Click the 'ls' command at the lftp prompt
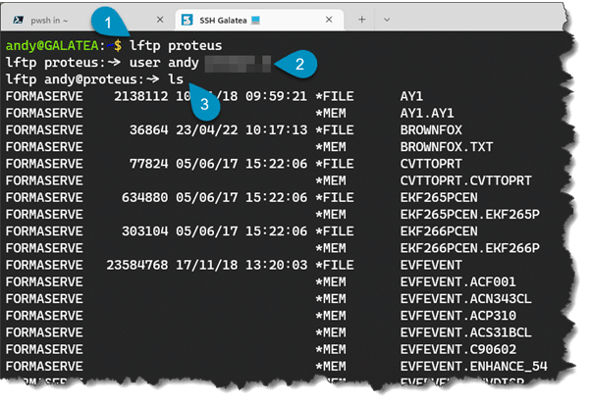Image resolution: width=591 pixels, height=405 pixels. click(175, 79)
